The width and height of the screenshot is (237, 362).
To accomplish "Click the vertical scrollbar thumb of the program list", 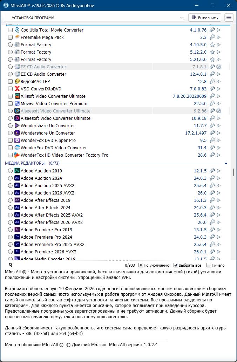I will click(x=233, y=172).
